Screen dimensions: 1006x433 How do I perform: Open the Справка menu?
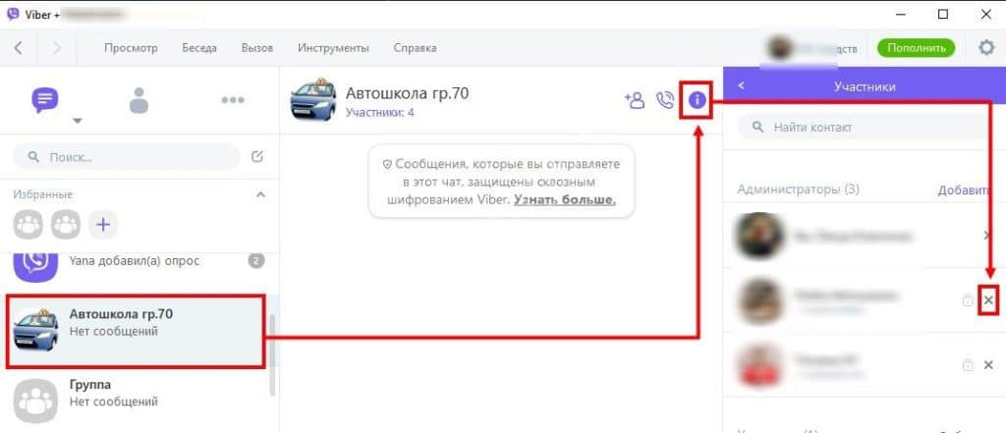pyautogui.click(x=415, y=48)
